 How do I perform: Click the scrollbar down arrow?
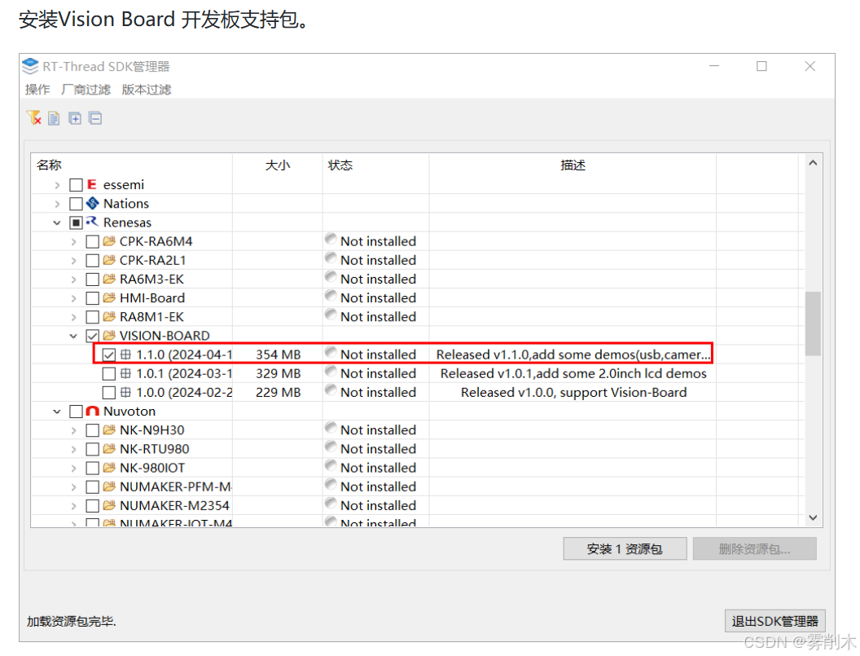(813, 517)
